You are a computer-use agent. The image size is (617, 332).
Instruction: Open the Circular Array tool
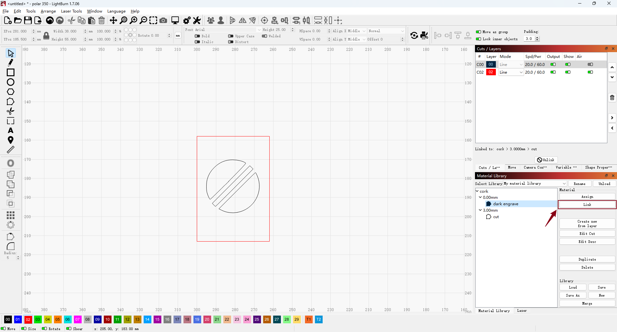click(11, 225)
